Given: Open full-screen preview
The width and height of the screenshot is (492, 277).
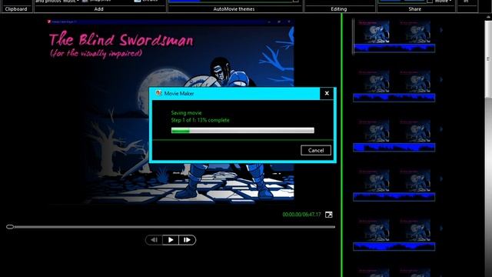Looking at the screenshot, I should (328, 215).
